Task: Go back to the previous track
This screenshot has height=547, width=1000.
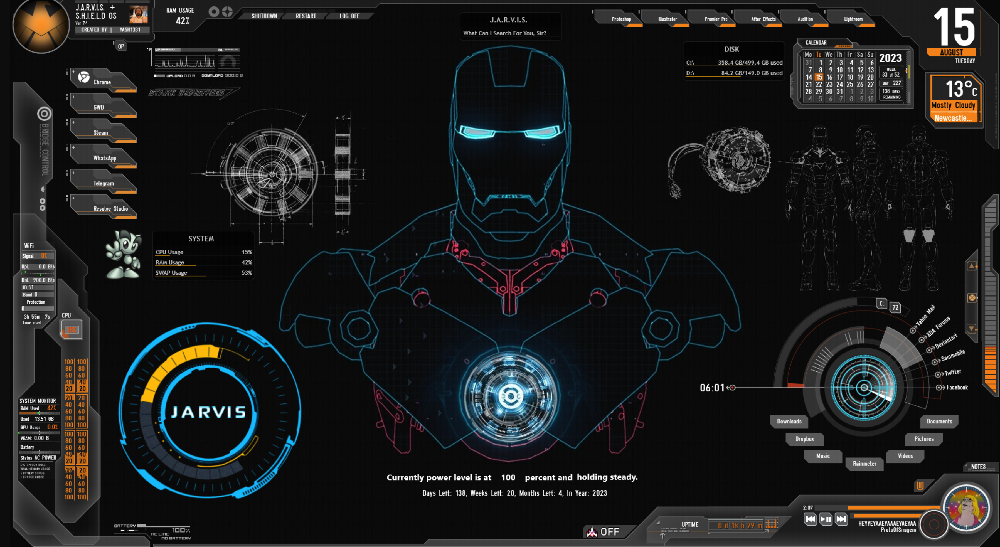Action: [x=810, y=519]
